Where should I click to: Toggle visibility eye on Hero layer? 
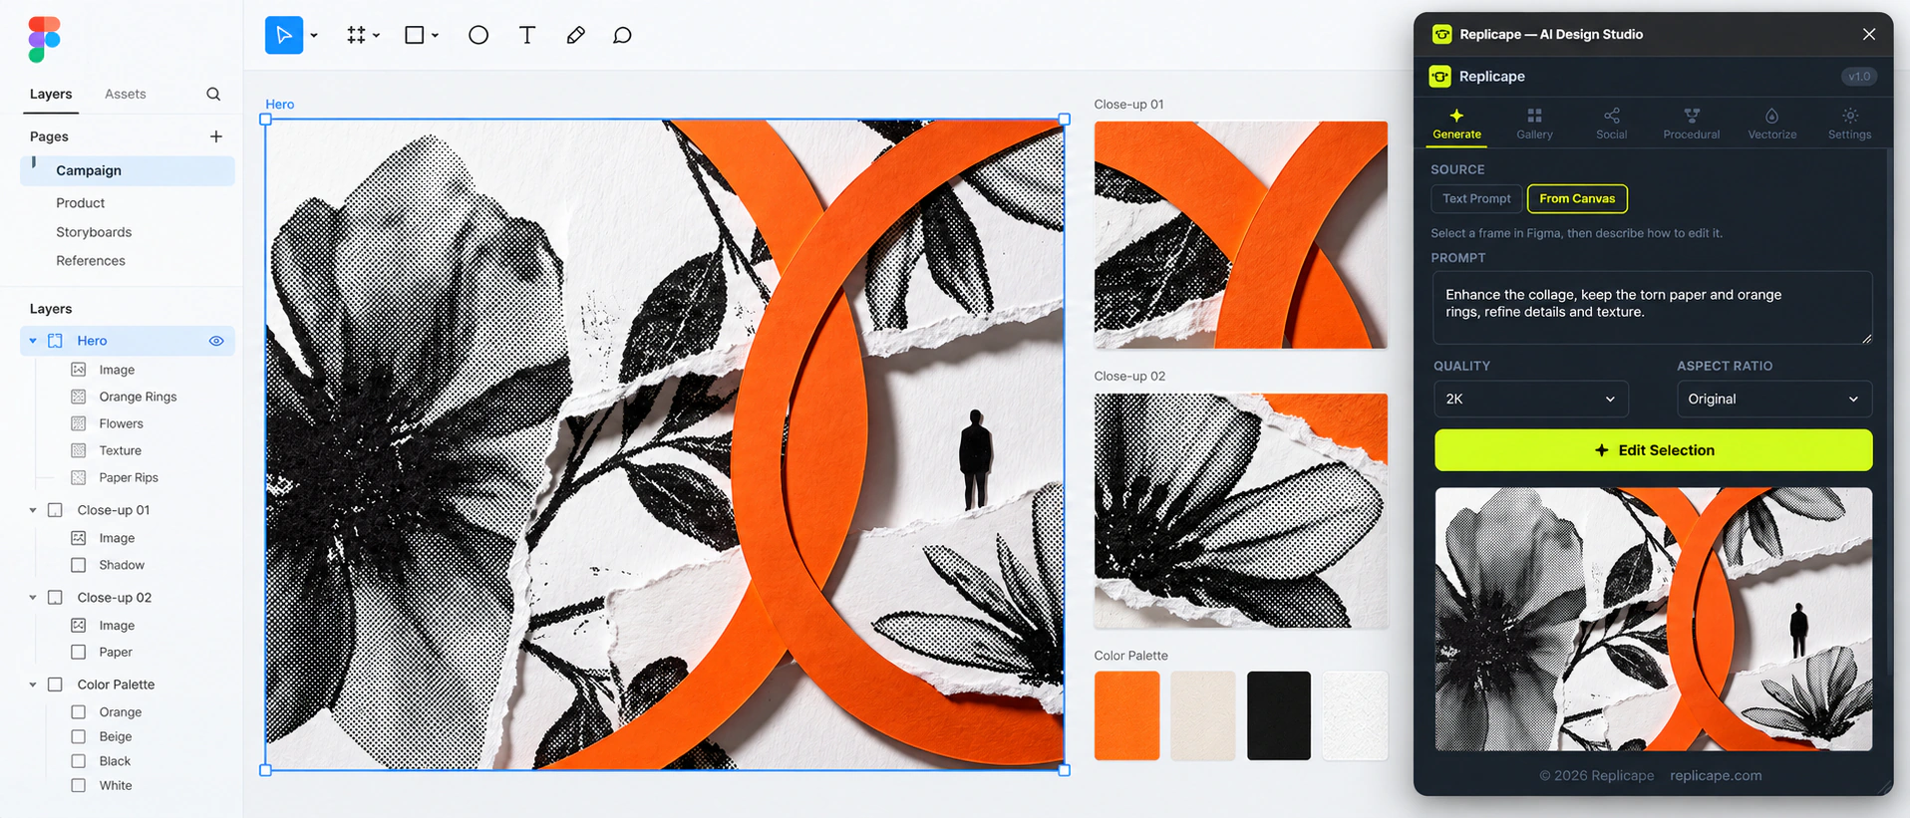pyautogui.click(x=216, y=341)
